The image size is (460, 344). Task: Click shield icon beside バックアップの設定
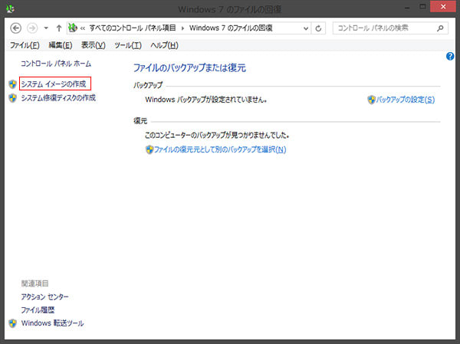tap(371, 100)
